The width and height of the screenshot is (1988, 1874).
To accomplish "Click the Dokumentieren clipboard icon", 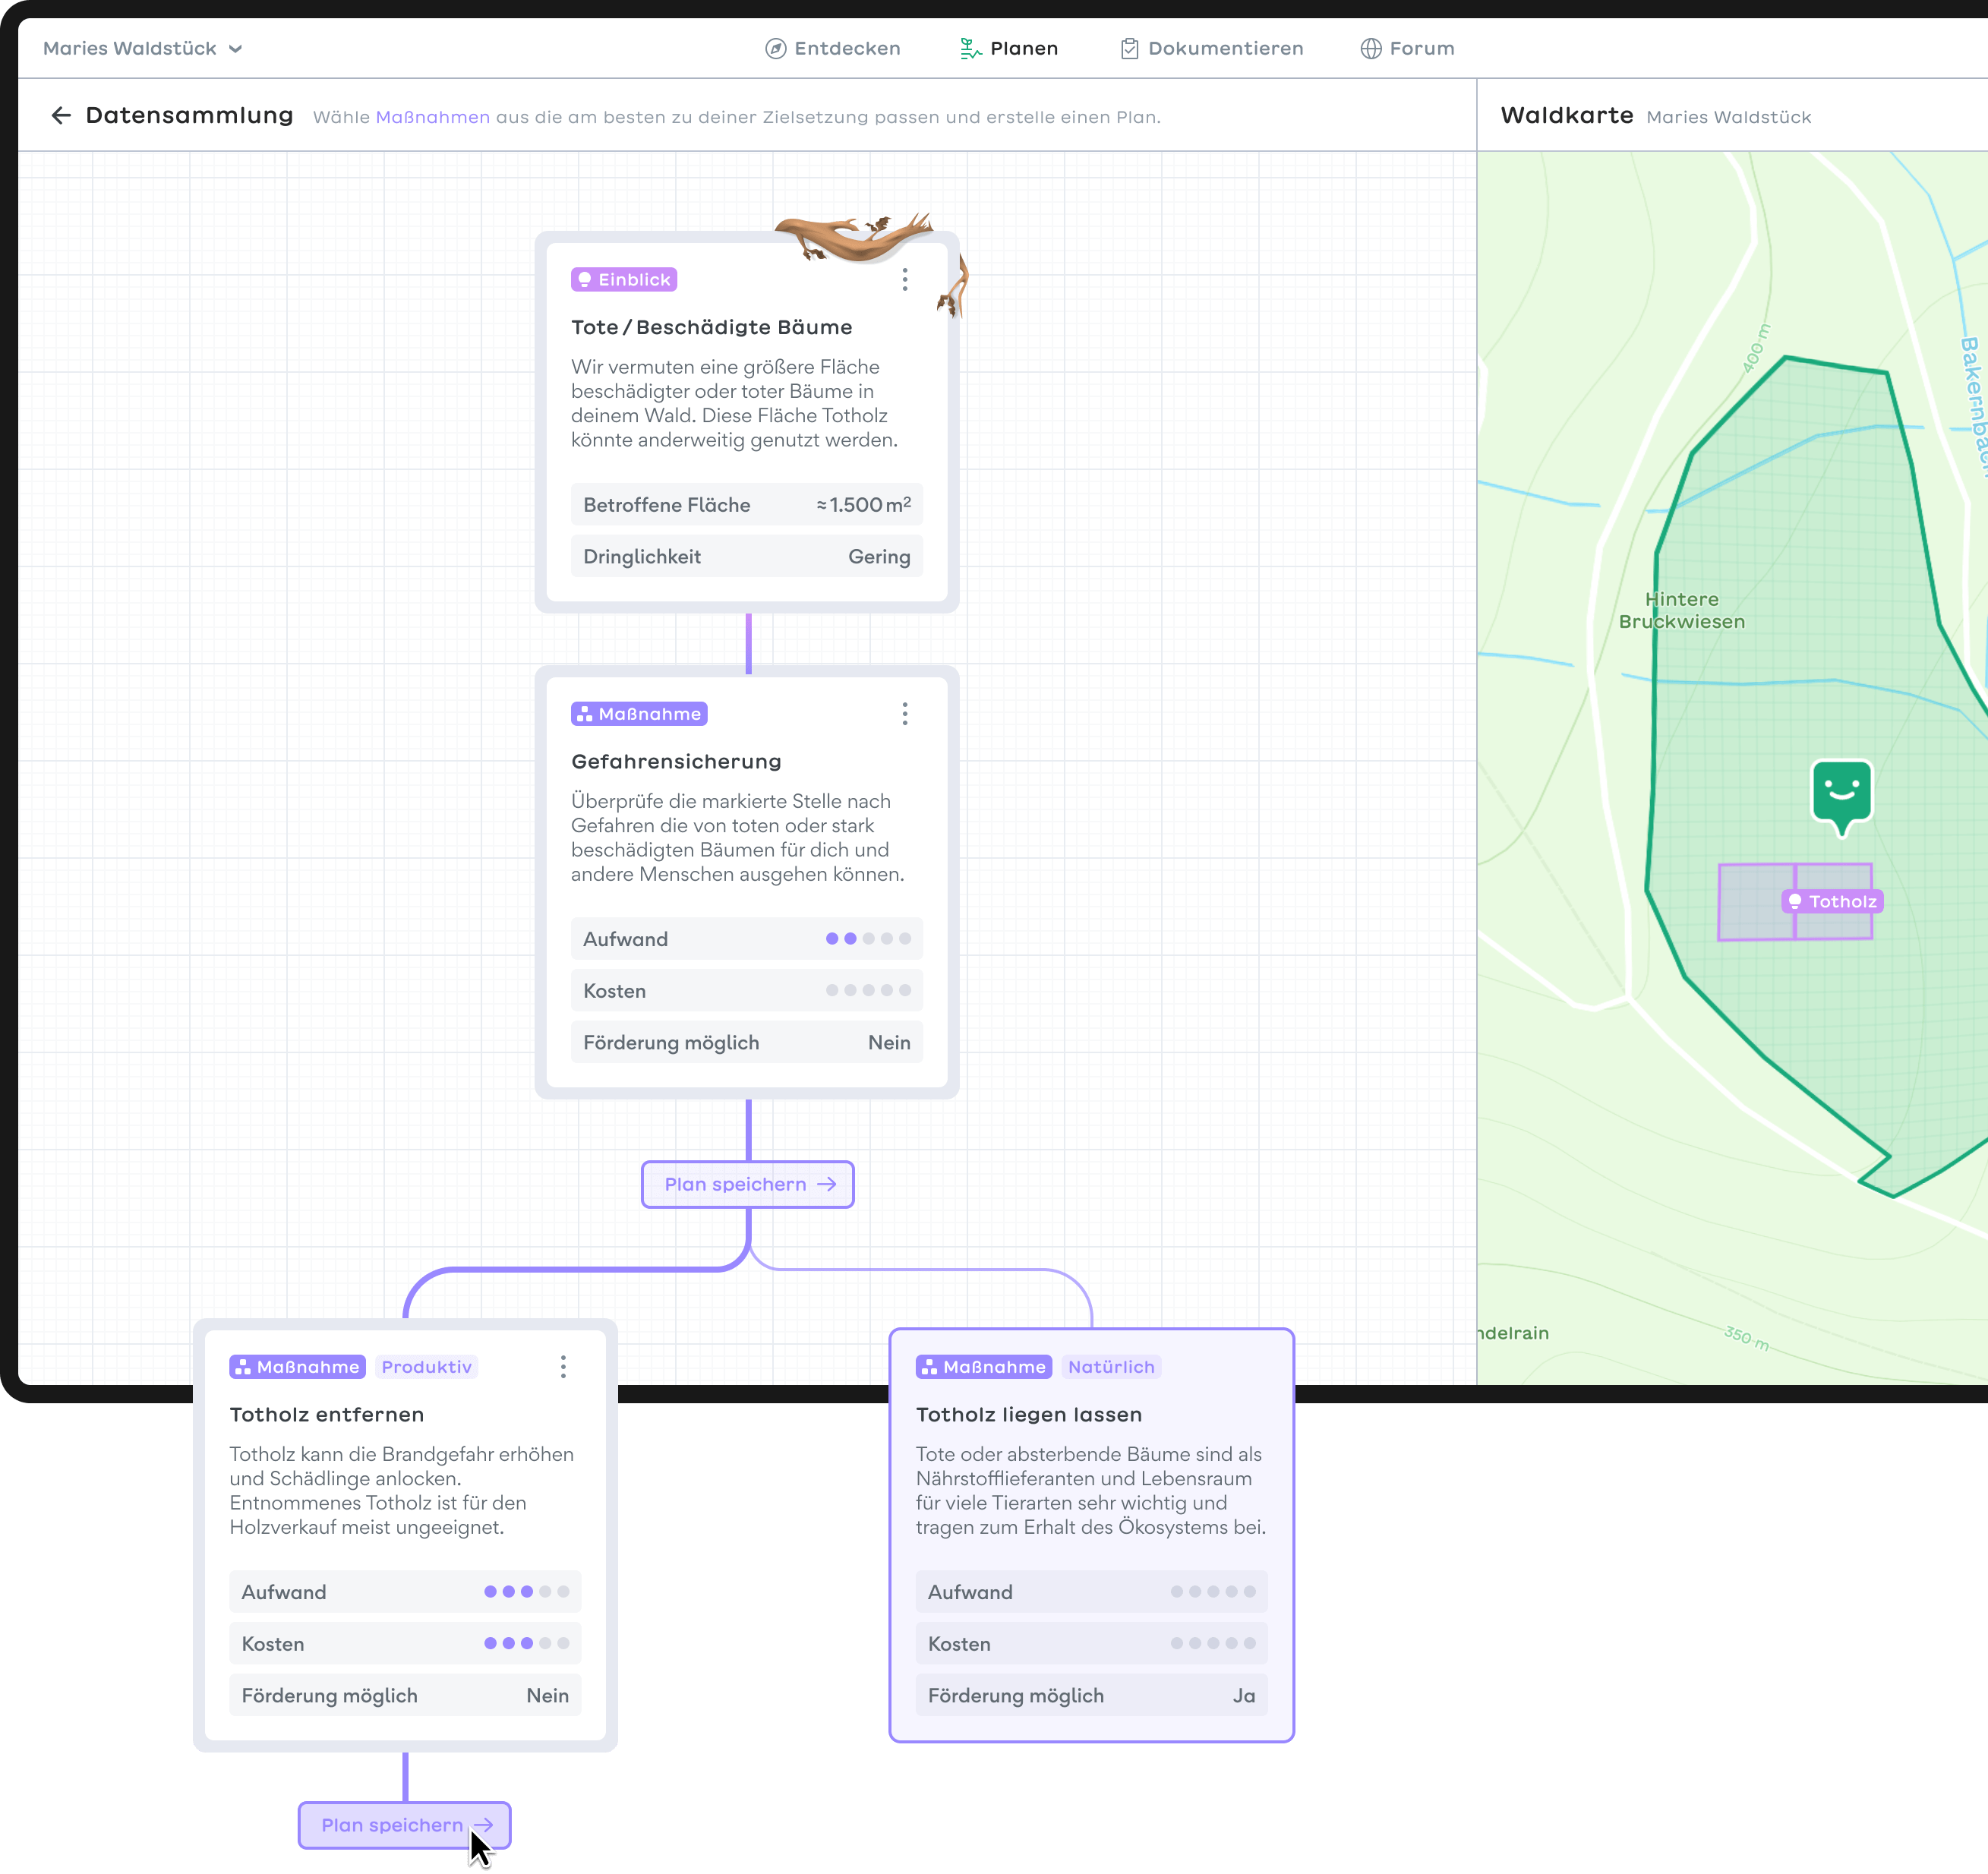I will point(1129,49).
